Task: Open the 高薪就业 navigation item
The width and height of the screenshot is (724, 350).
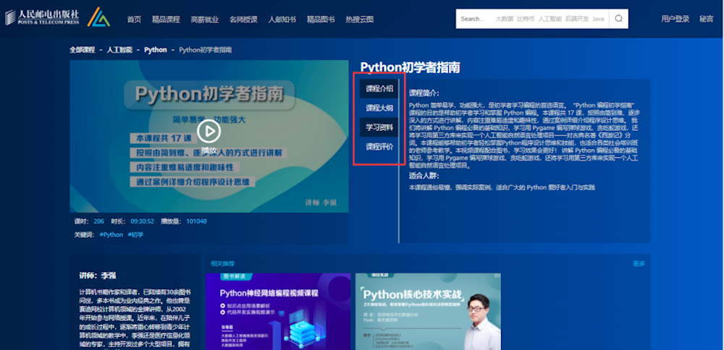Action: (205, 20)
